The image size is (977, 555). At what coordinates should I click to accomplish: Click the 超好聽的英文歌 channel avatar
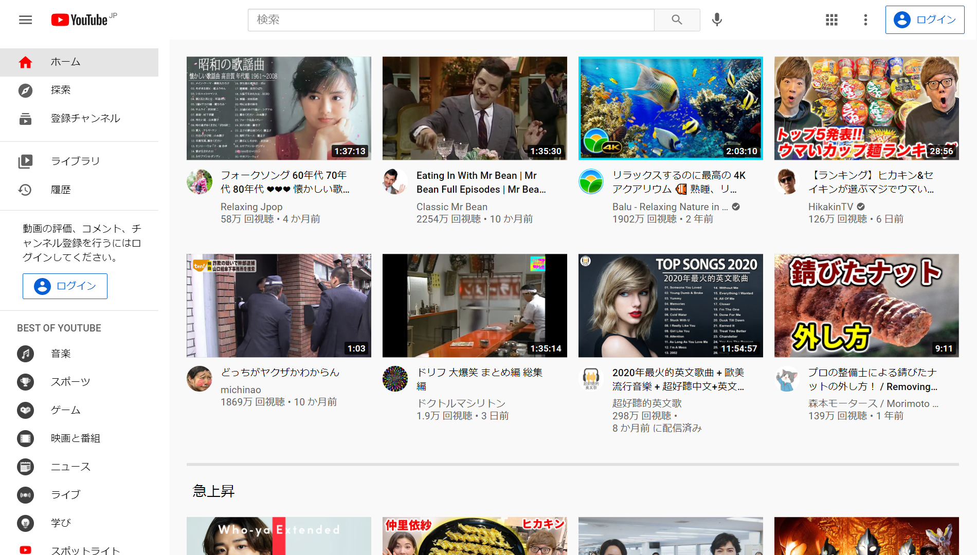(591, 379)
